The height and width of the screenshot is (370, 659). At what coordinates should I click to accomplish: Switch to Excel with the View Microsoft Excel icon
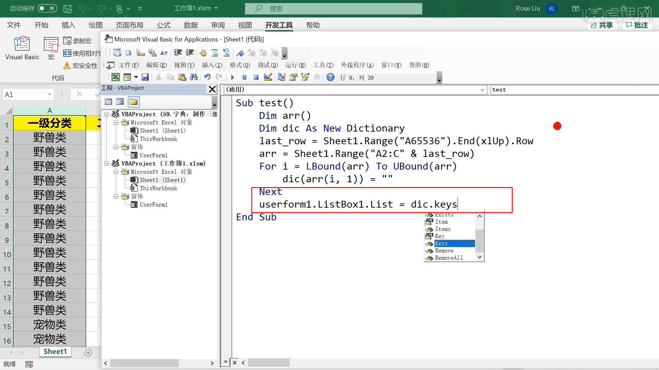pyautogui.click(x=116, y=77)
